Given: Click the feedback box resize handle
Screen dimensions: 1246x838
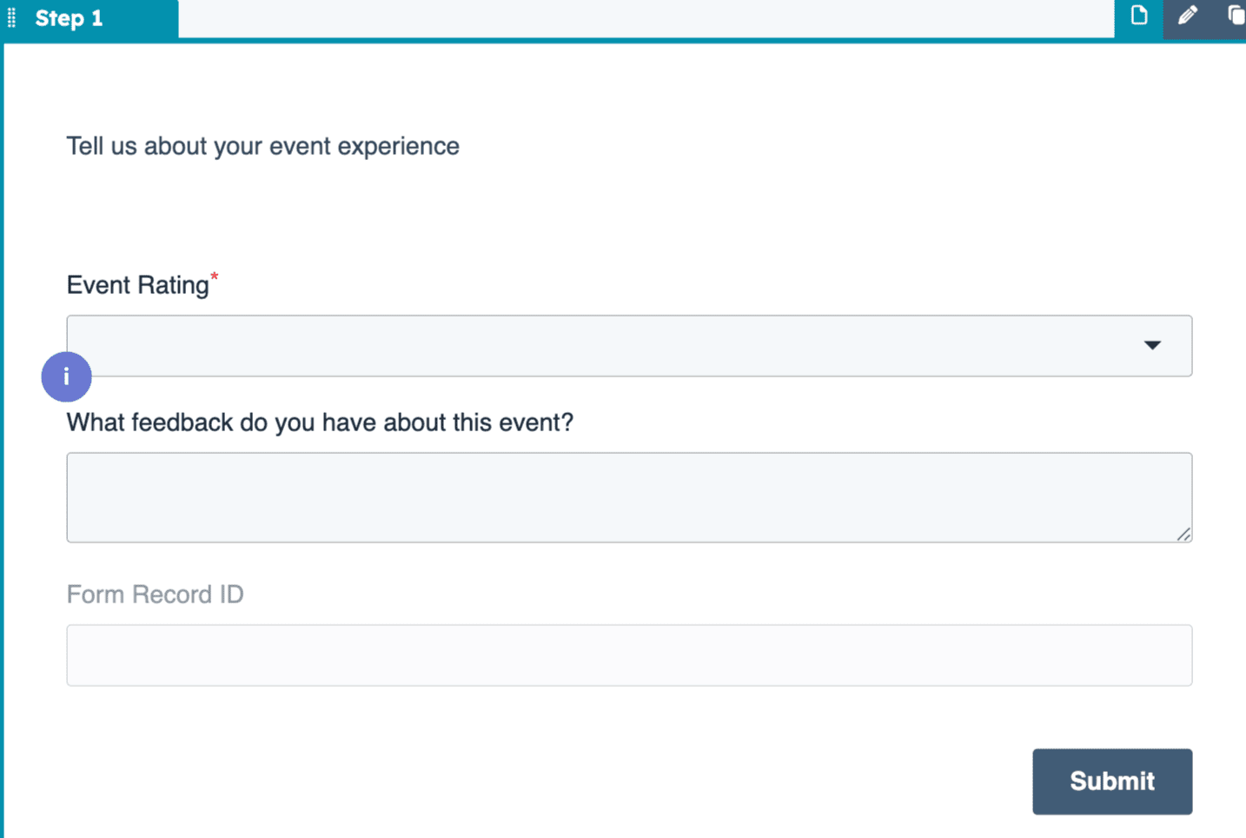Looking at the screenshot, I should (1183, 534).
